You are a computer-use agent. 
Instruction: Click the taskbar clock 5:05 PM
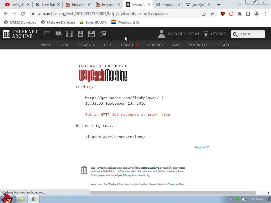click(258, 199)
